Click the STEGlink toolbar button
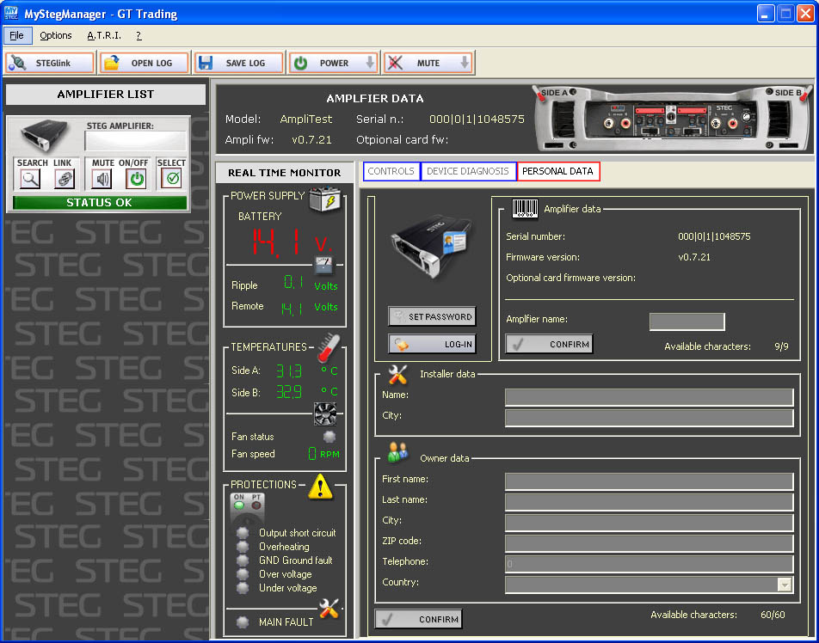 [50, 63]
